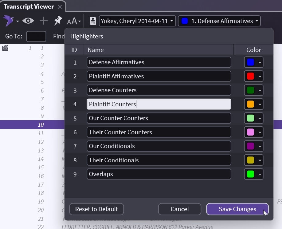Open the Yokey, Cheryl 2014-04-11 dropdown
Screen dimensions: 282x229
tap(137, 21)
